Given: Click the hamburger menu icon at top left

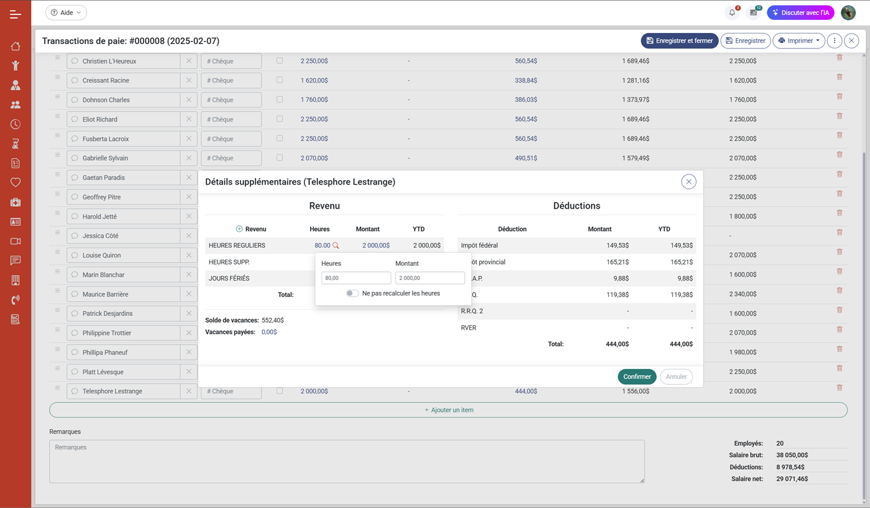Looking at the screenshot, I should pyautogui.click(x=16, y=14).
